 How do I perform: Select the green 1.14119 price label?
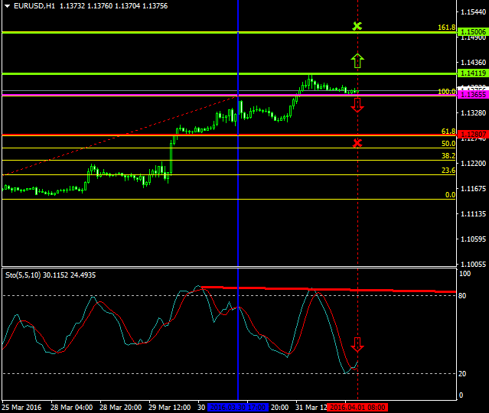(472, 73)
